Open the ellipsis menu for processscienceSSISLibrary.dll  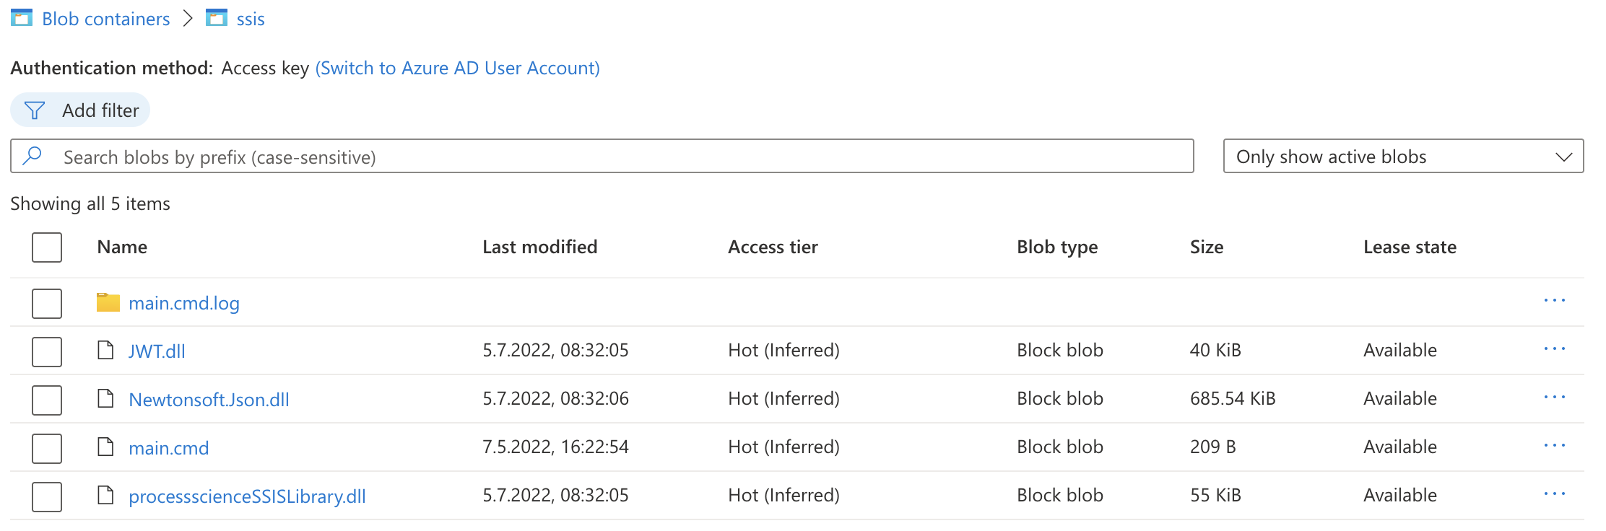(1554, 494)
